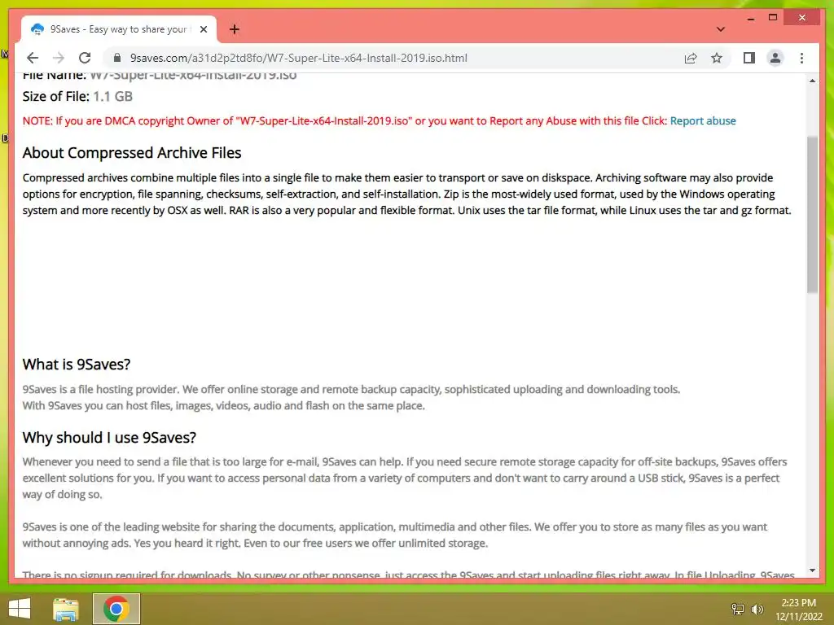Click the address bar URL
The width and height of the screenshot is (834, 625).
click(x=298, y=58)
